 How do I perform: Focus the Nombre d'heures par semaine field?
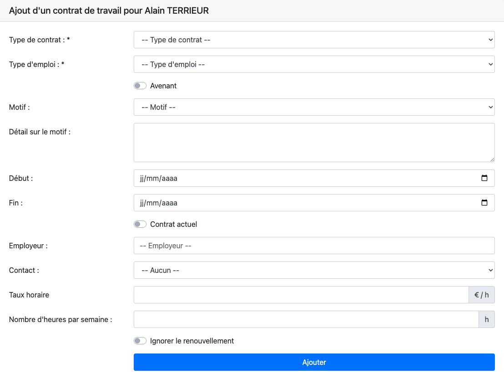[306, 319]
